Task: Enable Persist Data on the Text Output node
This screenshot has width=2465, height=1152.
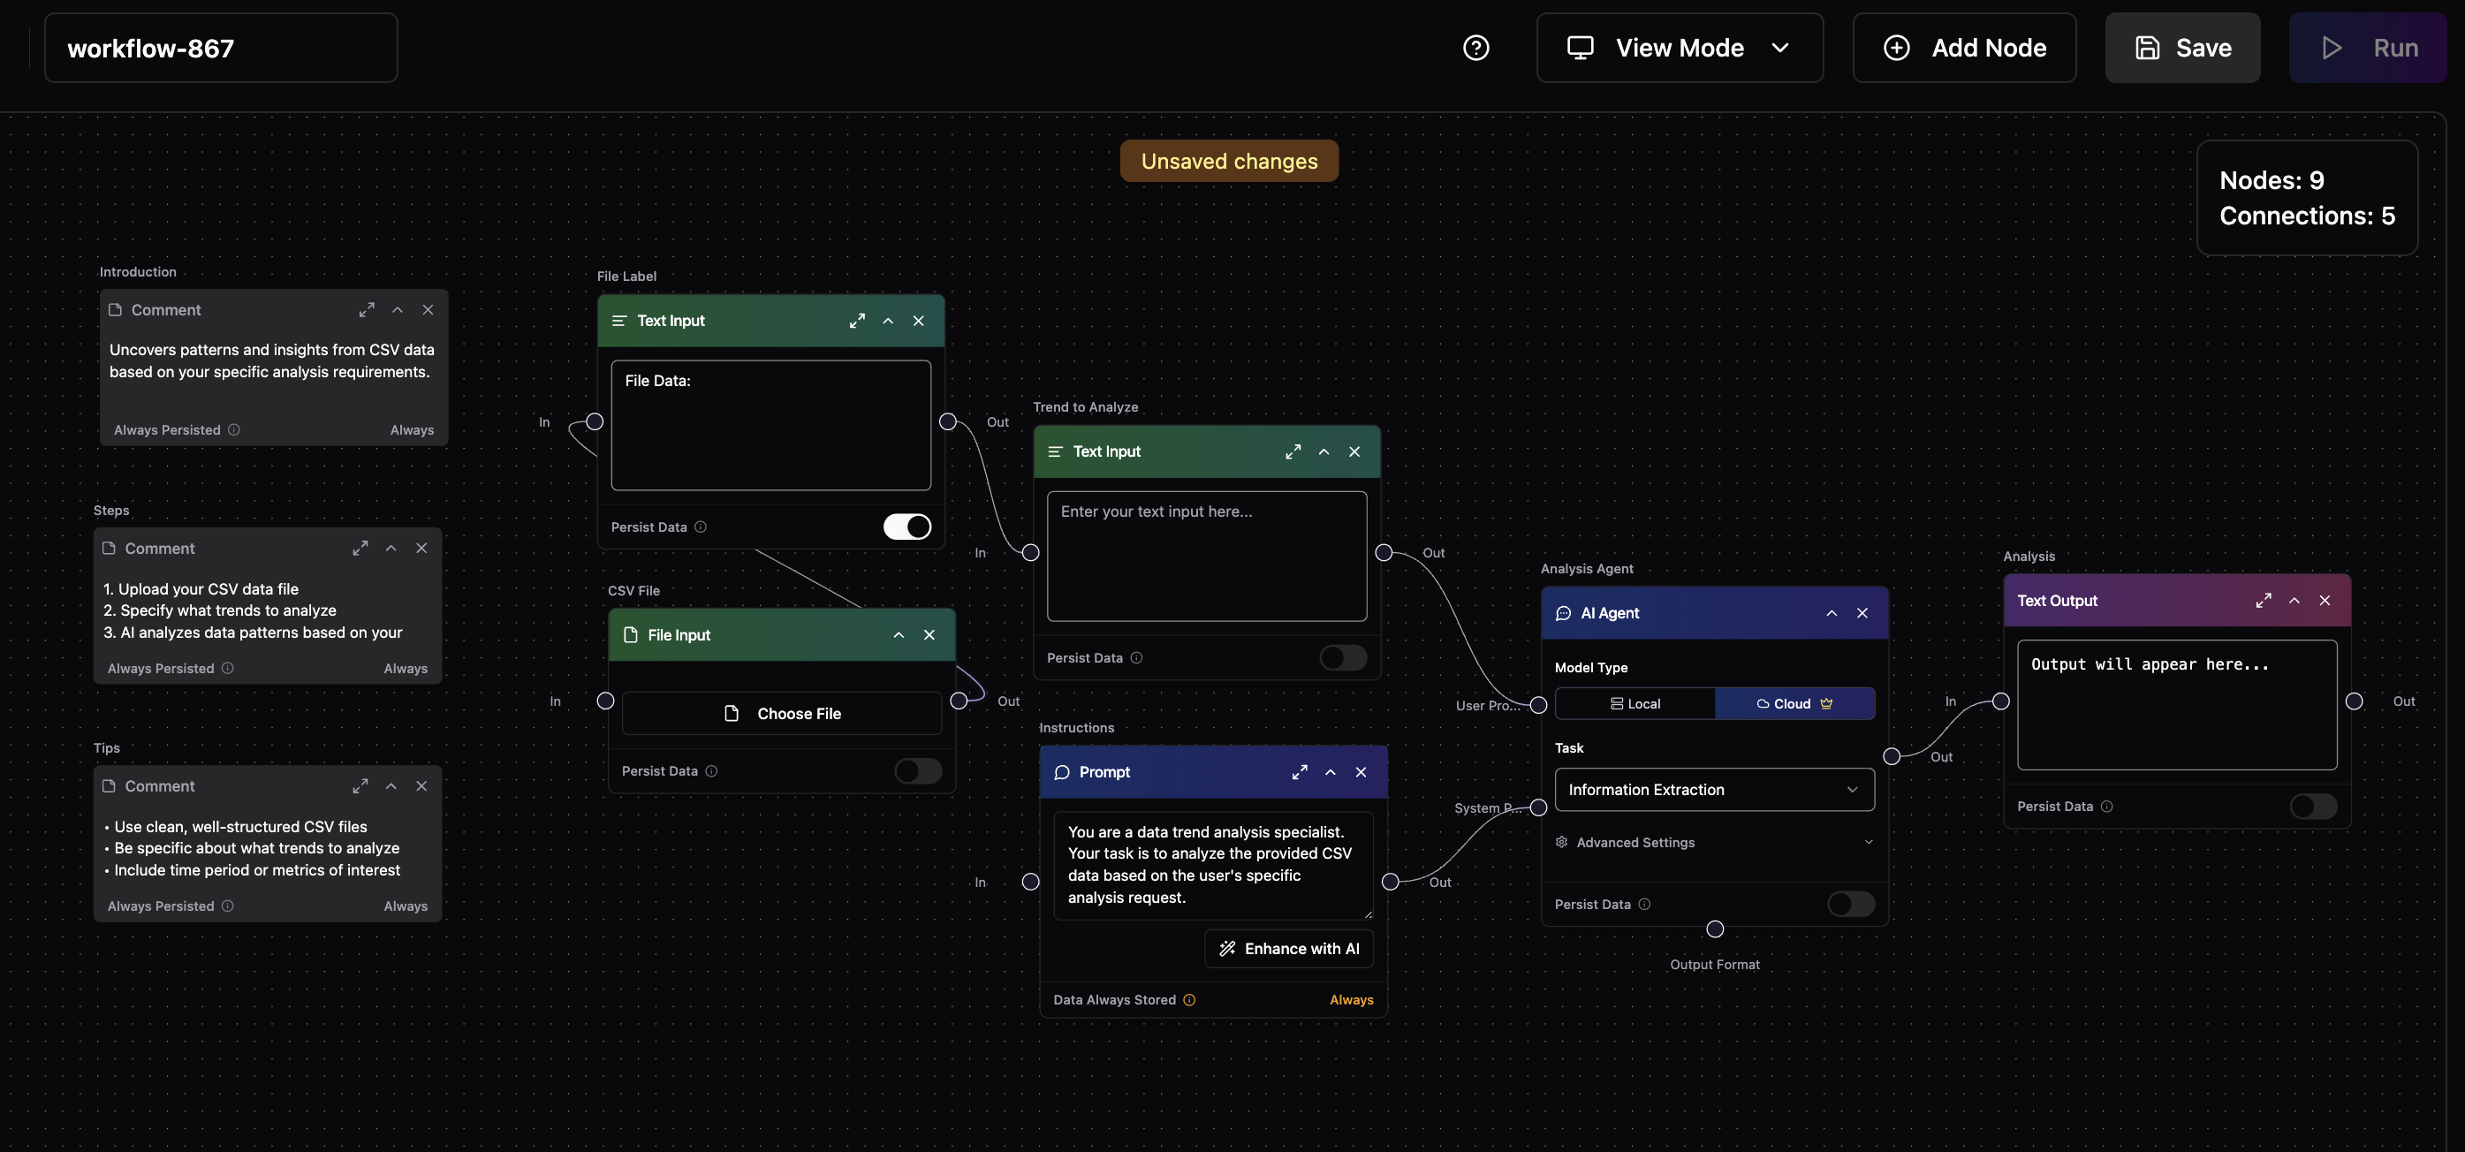Action: tap(2313, 807)
